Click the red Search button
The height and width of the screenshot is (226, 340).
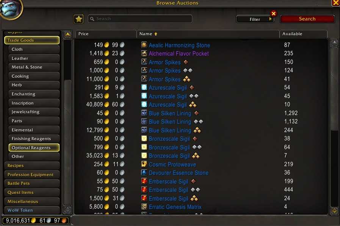click(307, 19)
